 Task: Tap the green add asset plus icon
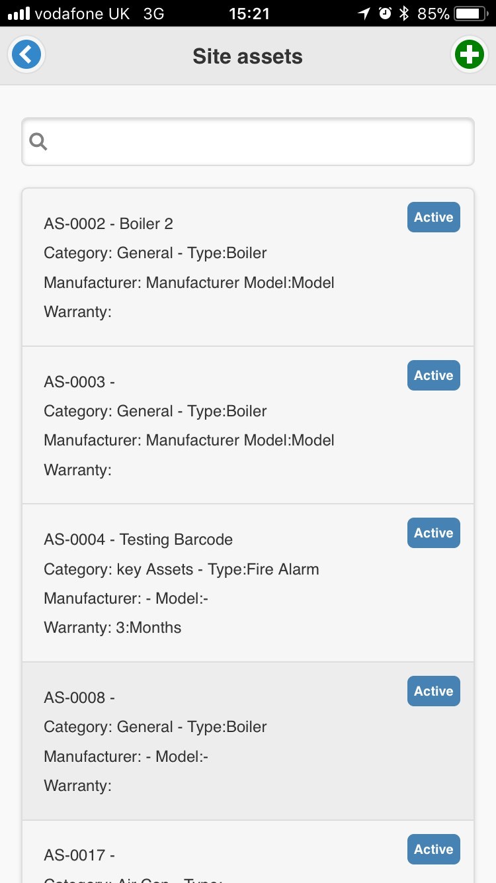click(x=470, y=55)
